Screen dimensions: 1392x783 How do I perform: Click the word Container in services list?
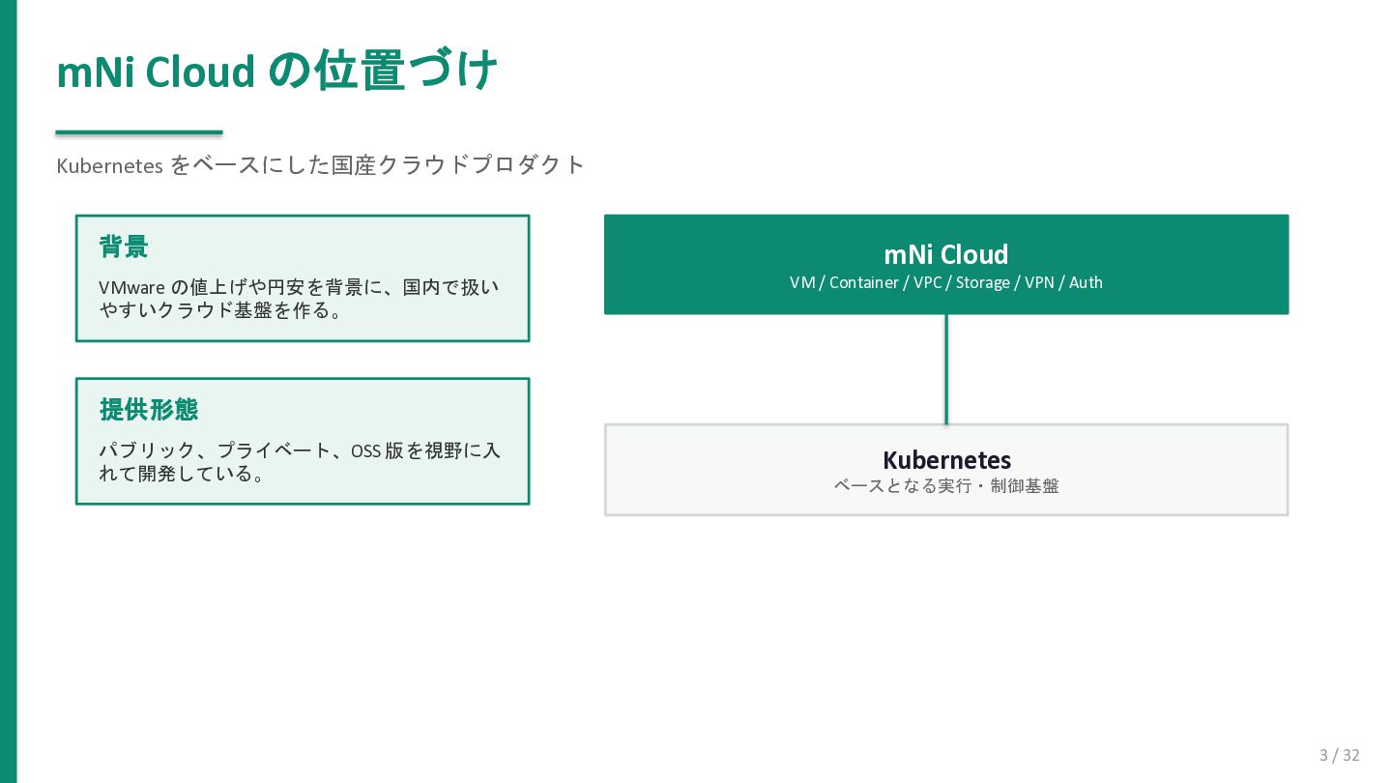864,282
